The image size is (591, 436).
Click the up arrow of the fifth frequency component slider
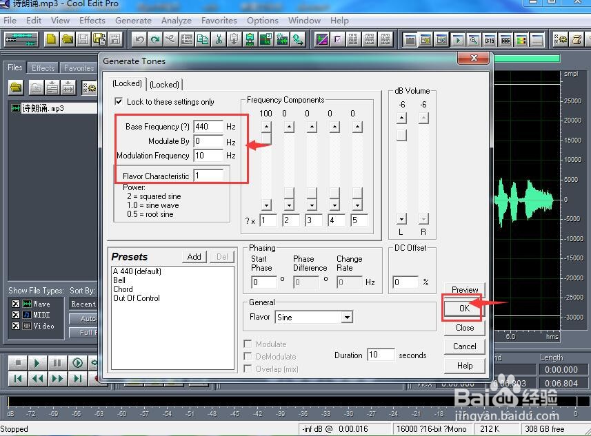tap(357, 127)
